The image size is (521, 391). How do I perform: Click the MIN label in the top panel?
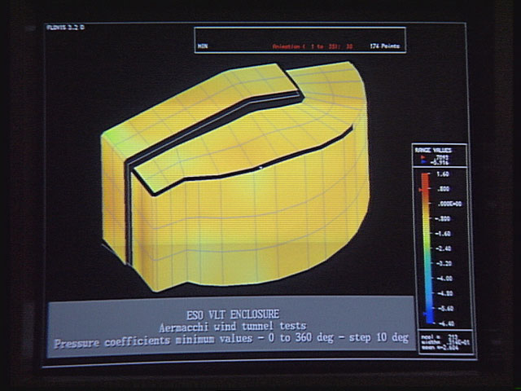point(203,46)
